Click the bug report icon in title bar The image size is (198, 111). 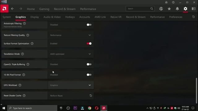point(166,2)
